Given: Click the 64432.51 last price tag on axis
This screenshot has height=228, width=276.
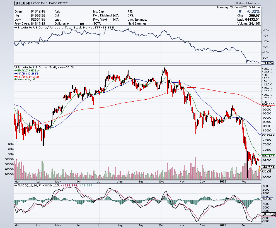Looking at the screenshot, I should [268, 167].
